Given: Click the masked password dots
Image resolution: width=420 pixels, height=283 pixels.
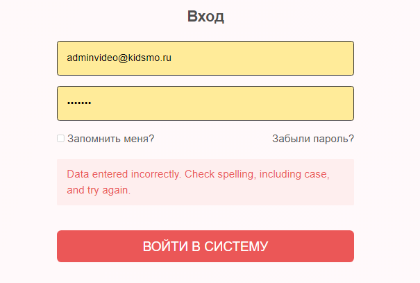Looking at the screenshot, I should (x=79, y=103).
